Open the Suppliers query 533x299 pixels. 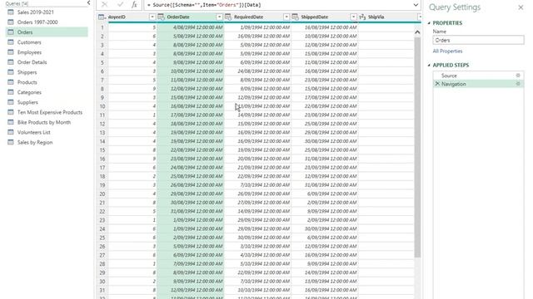27,102
